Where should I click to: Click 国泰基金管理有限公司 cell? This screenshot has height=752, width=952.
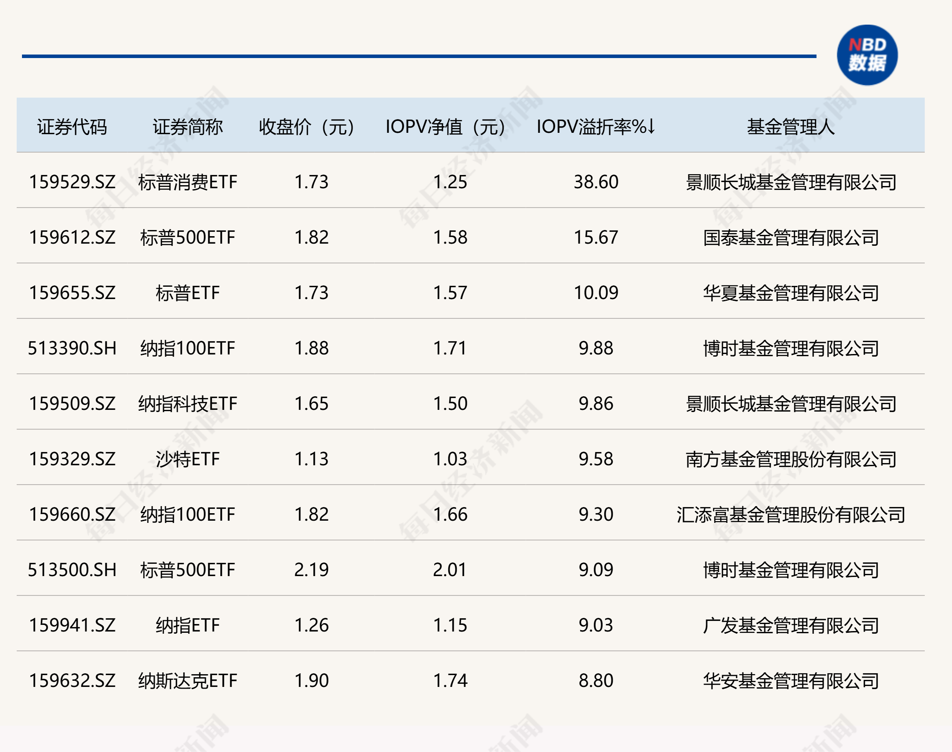click(x=791, y=238)
